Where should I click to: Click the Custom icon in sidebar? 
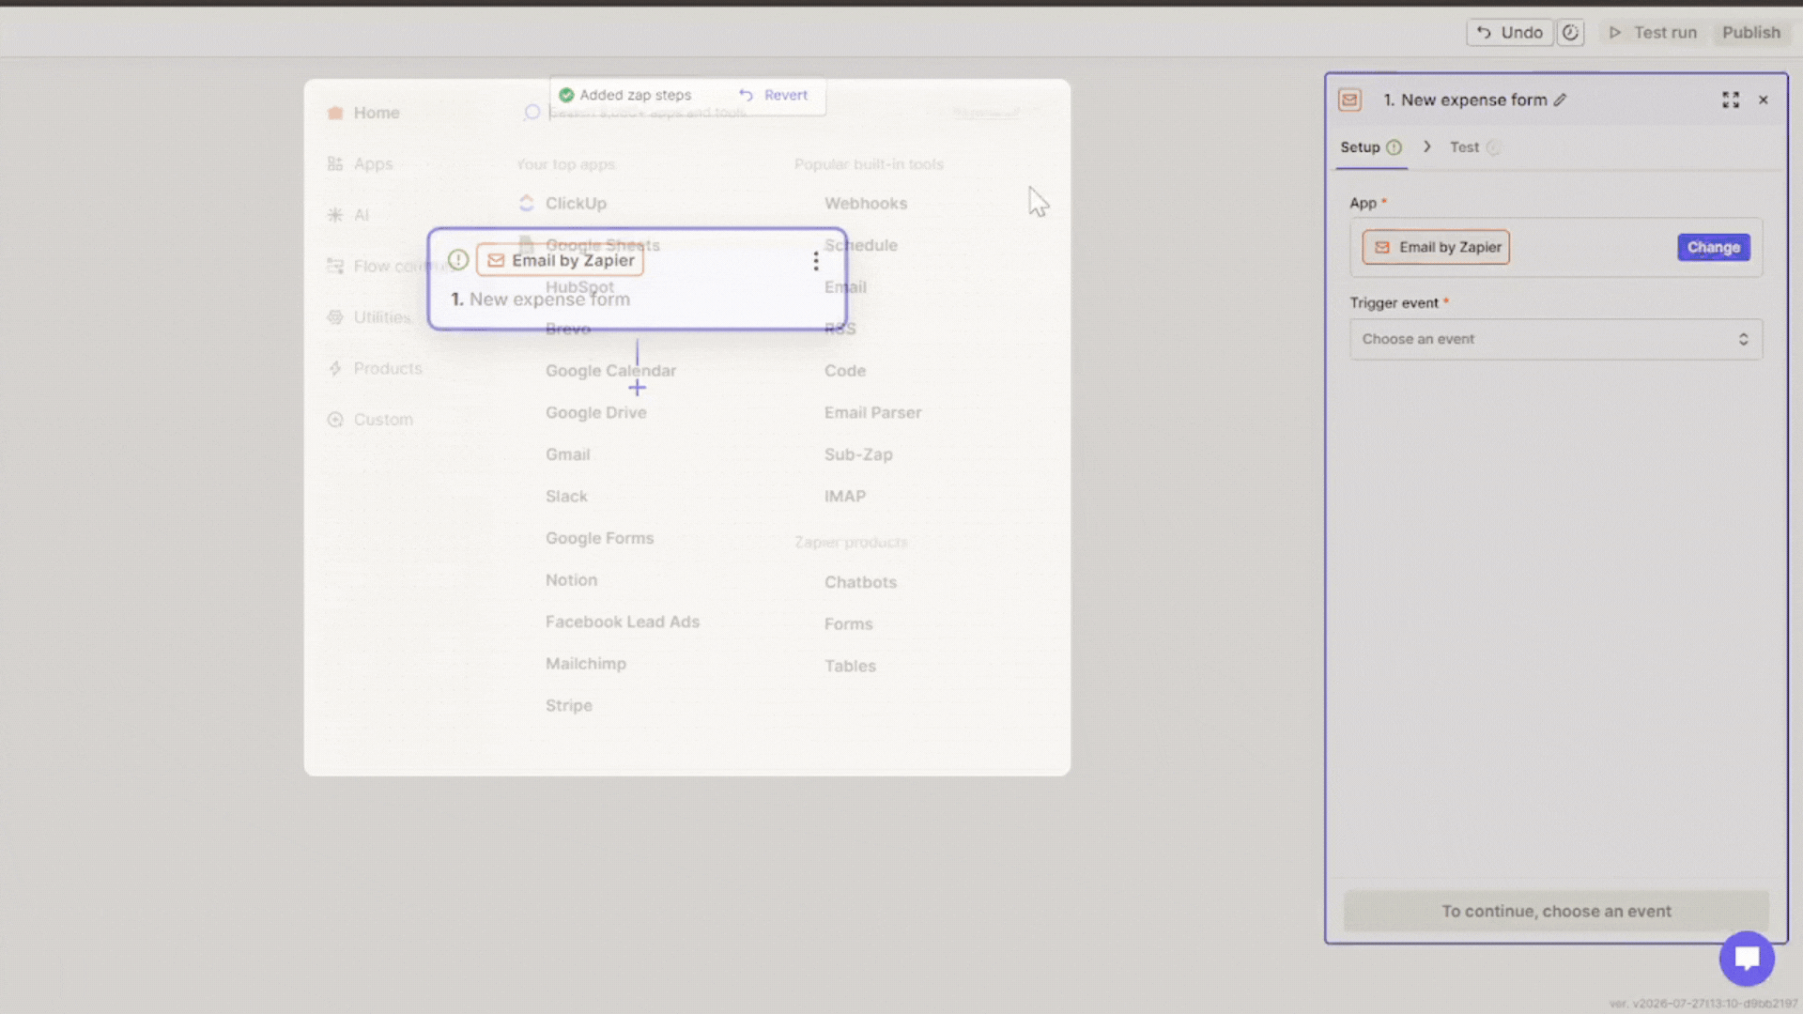click(335, 420)
